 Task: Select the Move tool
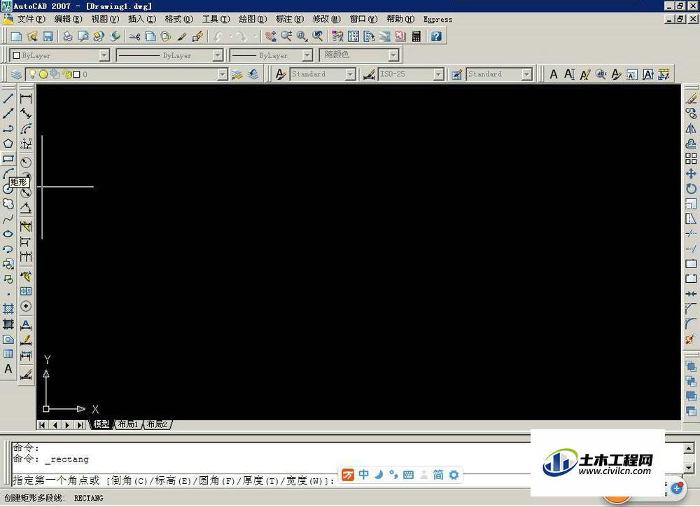[691, 174]
